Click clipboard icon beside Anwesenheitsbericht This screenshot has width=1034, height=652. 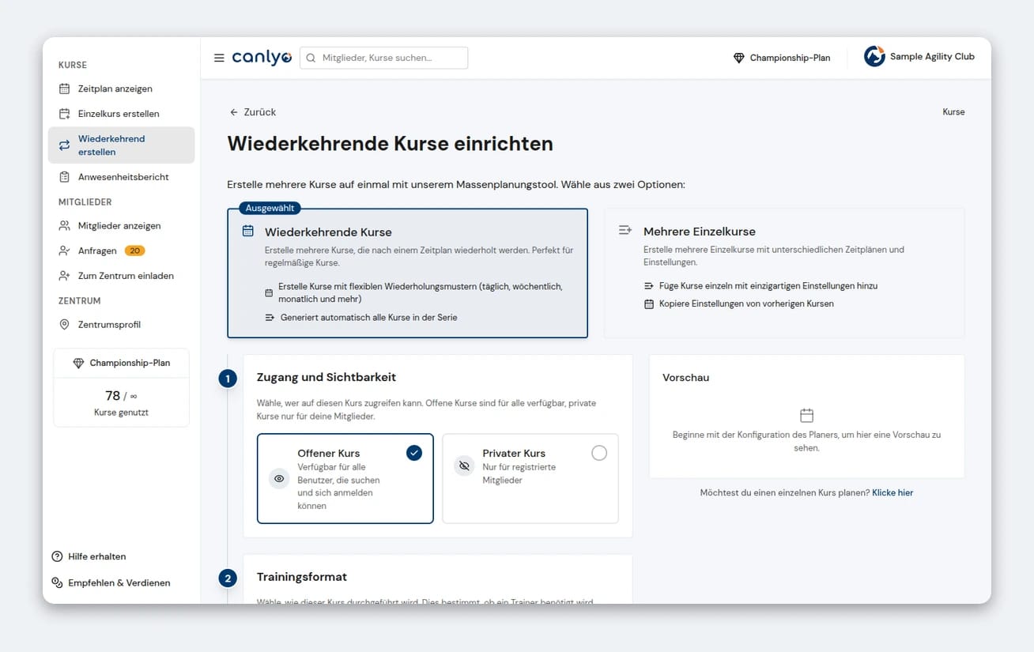(65, 177)
